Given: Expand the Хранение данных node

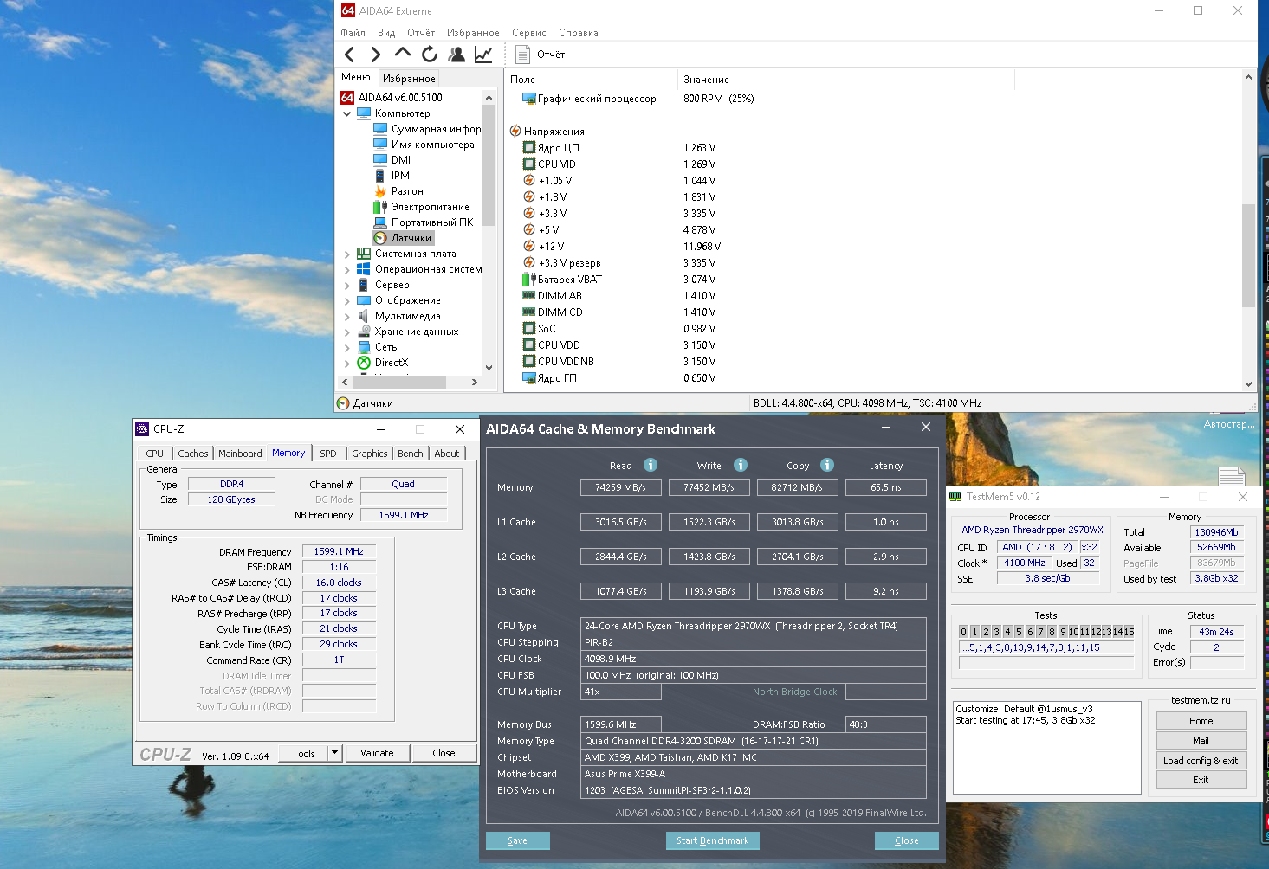Looking at the screenshot, I should [x=347, y=332].
